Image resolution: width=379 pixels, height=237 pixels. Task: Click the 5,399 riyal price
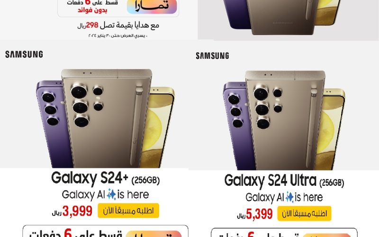coord(255,214)
